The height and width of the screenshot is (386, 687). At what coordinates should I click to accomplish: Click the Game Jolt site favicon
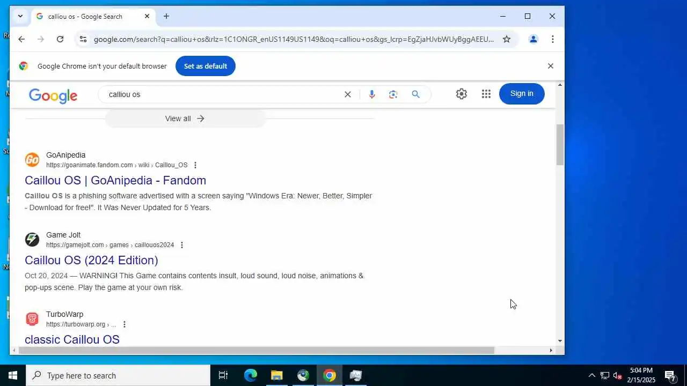[x=32, y=240]
